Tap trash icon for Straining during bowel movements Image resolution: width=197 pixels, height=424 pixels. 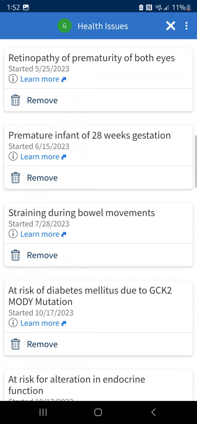(16, 255)
